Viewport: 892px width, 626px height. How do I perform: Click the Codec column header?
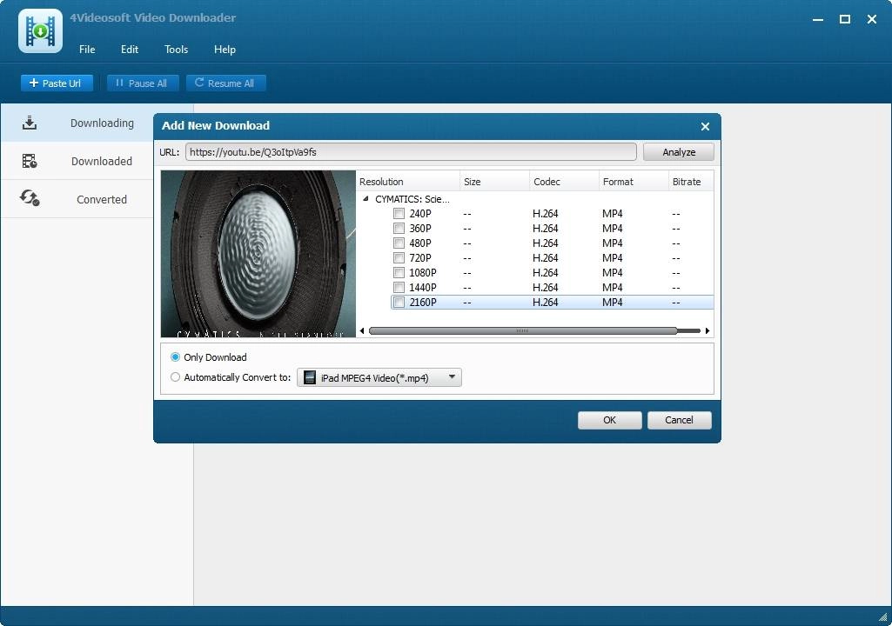click(564, 182)
